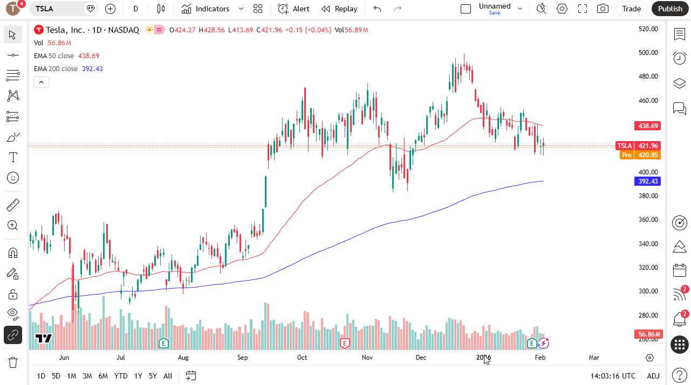
Task: Open the Fibonacci retracement tools
Action: tap(12, 75)
